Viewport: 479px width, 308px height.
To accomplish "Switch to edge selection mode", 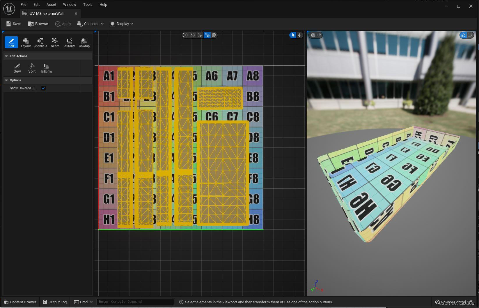I will tap(193, 35).
